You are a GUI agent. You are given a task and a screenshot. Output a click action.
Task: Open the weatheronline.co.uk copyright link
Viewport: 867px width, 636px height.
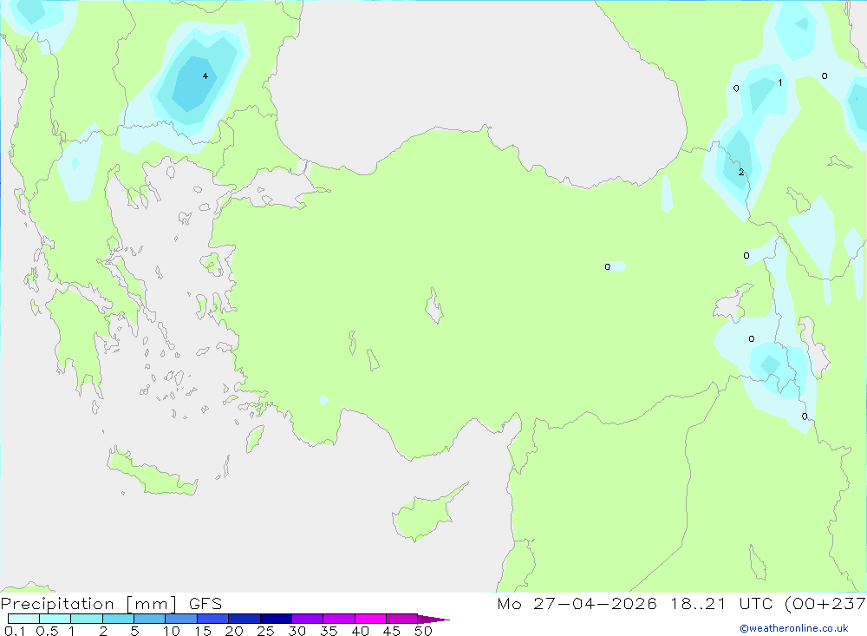[x=794, y=628]
